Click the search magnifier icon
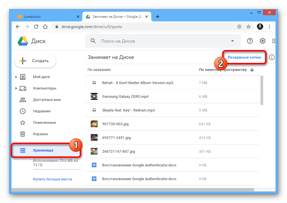287x203 pixels. tap(93, 41)
